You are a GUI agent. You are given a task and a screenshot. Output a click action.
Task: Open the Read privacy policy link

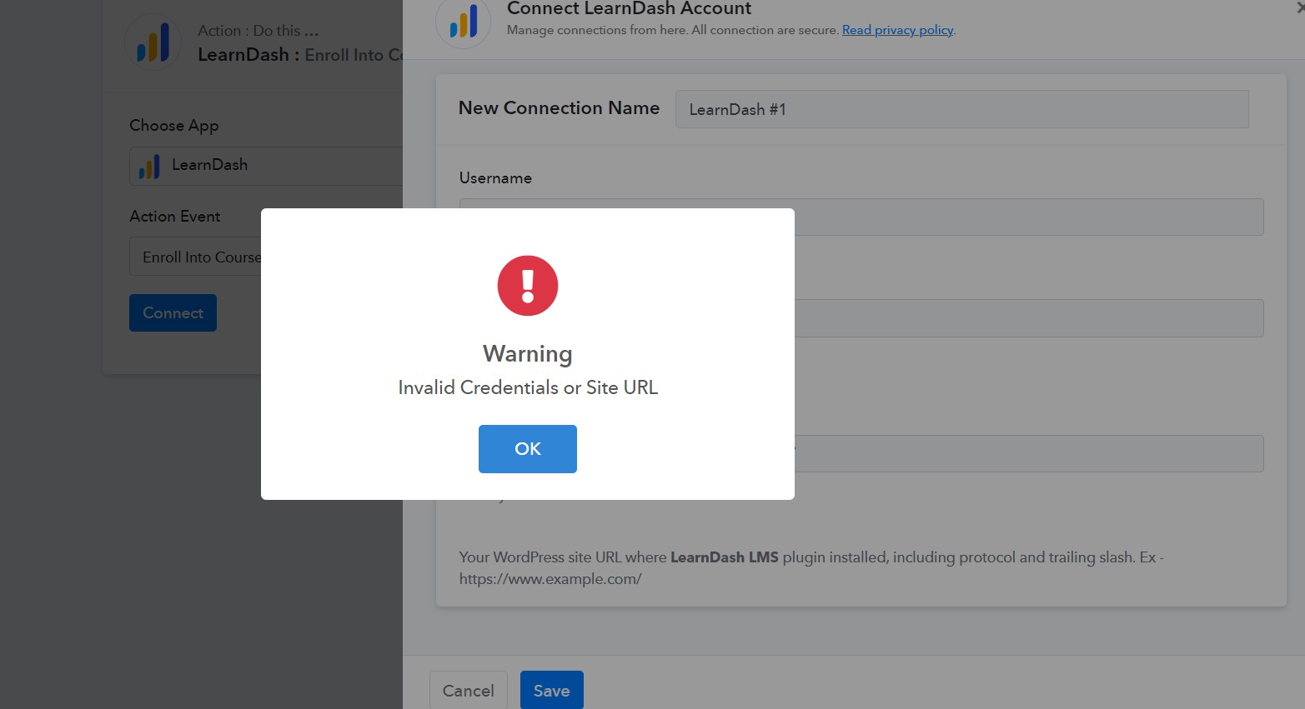[x=897, y=30]
